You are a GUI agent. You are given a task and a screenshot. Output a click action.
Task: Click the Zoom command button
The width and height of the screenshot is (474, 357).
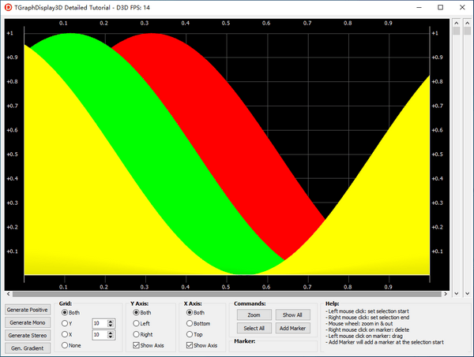[x=254, y=314]
